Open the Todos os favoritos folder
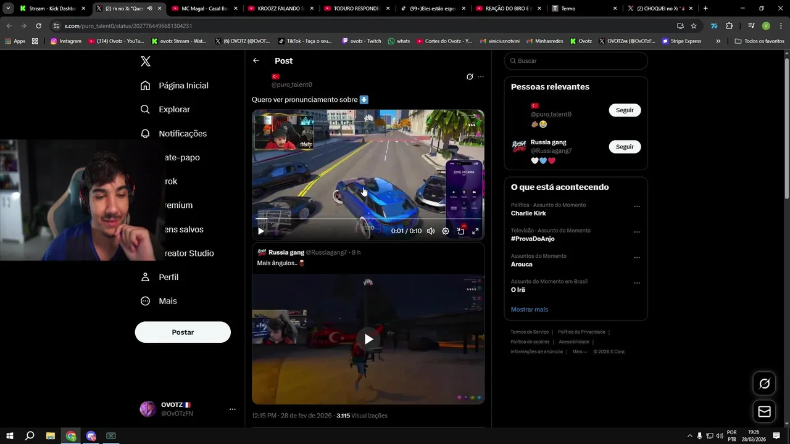The height and width of the screenshot is (444, 790). pyautogui.click(x=759, y=41)
